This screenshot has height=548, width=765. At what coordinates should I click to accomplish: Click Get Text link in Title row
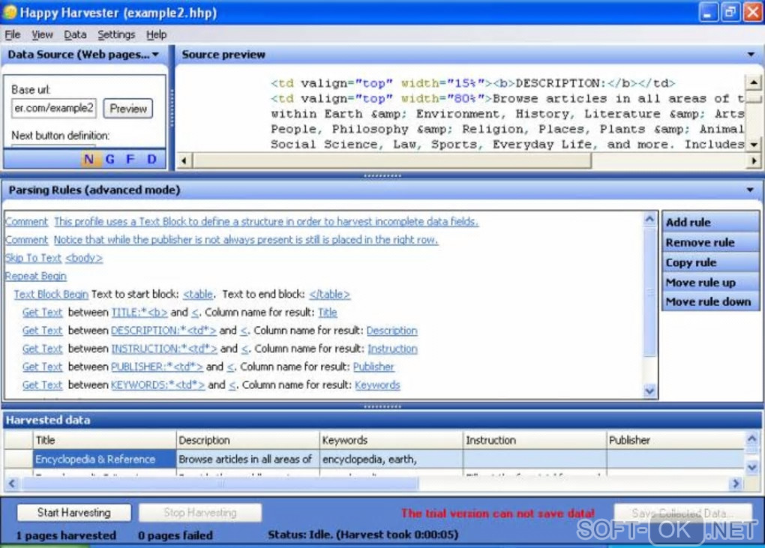tap(43, 312)
